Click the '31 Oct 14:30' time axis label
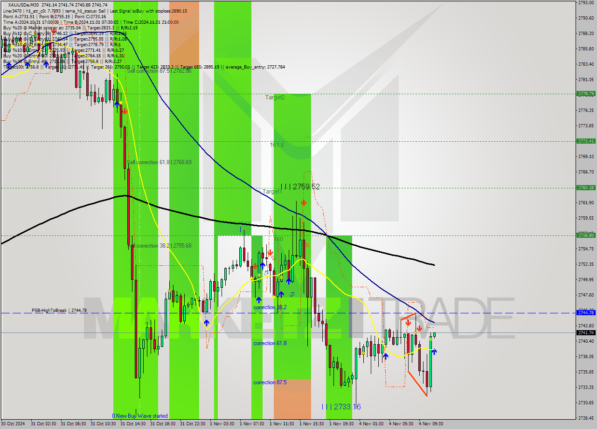597x429 pixels. tap(132, 424)
